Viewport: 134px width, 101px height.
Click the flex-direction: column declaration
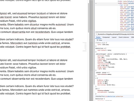(106, 64)
